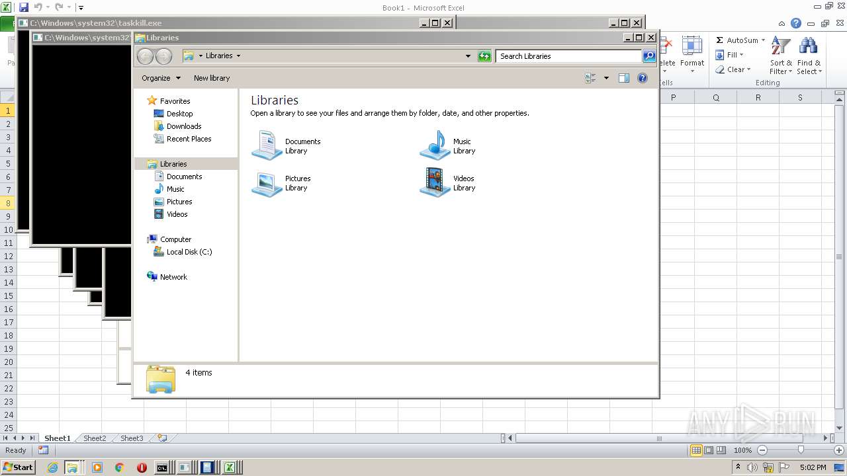Image resolution: width=847 pixels, height=476 pixels.
Task: Minimize the Excel ribbon with caret
Action: [x=783, y=23]
